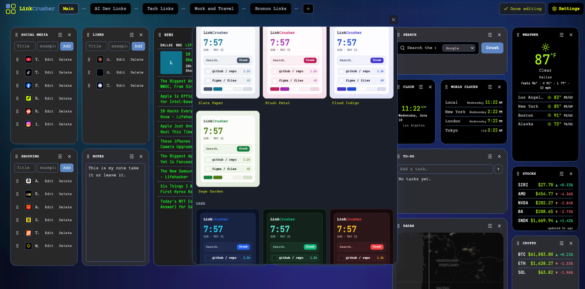Check figma / files box in Blush Petal preview
The image size is (585, 289).
pos(275,80)
